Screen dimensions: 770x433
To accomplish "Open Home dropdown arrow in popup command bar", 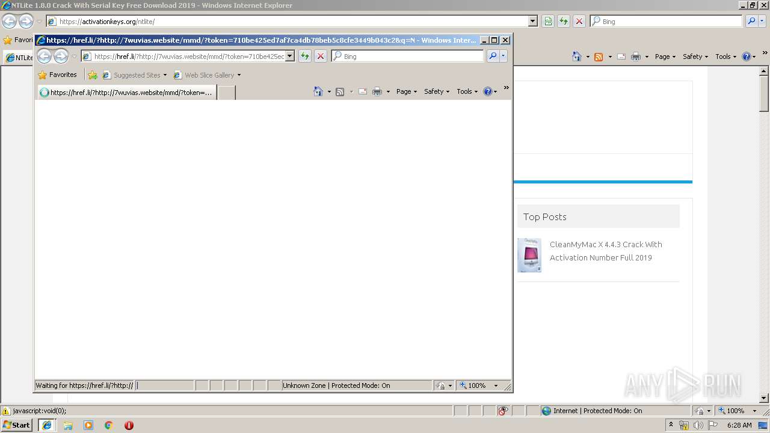I will [329, 91].
